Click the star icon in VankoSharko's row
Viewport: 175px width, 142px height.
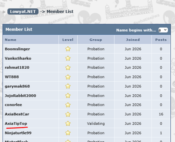coord(68,58)
